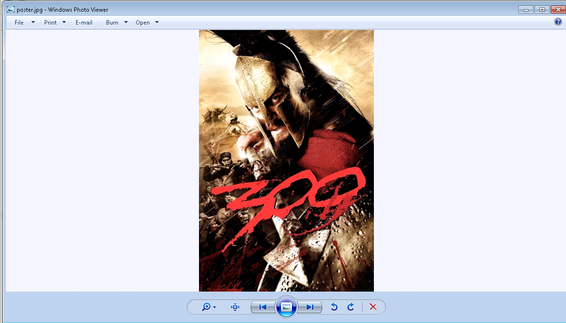The image size is (566, 323).
Task: Click the Photo Viewer title bar icon
Action: pyautogui.click(x=11, y=9)
